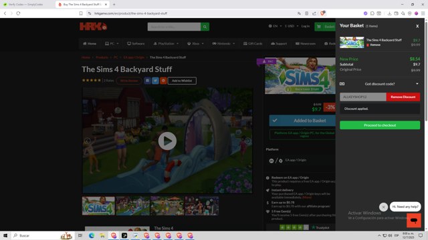Click the Write Review button
Viewport: 428px width, 240px height.
click(129, 81)
